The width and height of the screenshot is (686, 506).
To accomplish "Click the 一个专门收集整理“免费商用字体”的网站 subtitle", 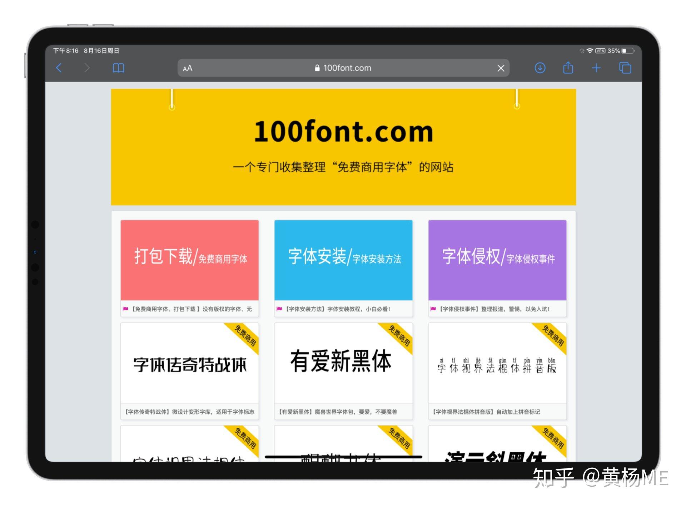I will pos(343,167).
